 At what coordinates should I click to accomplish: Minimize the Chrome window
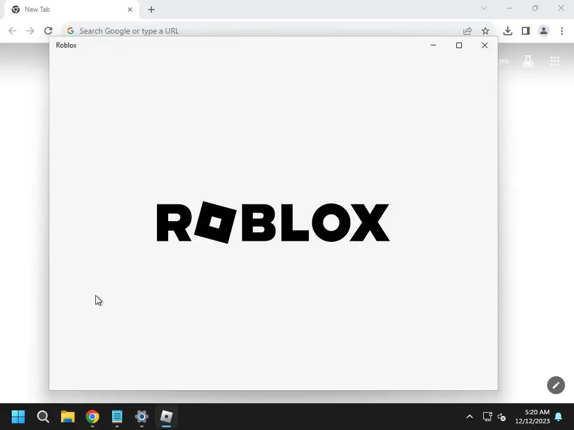coord(510,8)
